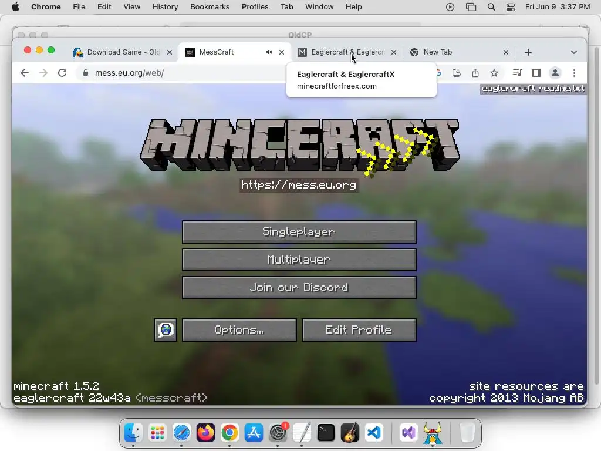Click Join our Discord button
This screenshot has width=601, height=451.
[299, 288]
